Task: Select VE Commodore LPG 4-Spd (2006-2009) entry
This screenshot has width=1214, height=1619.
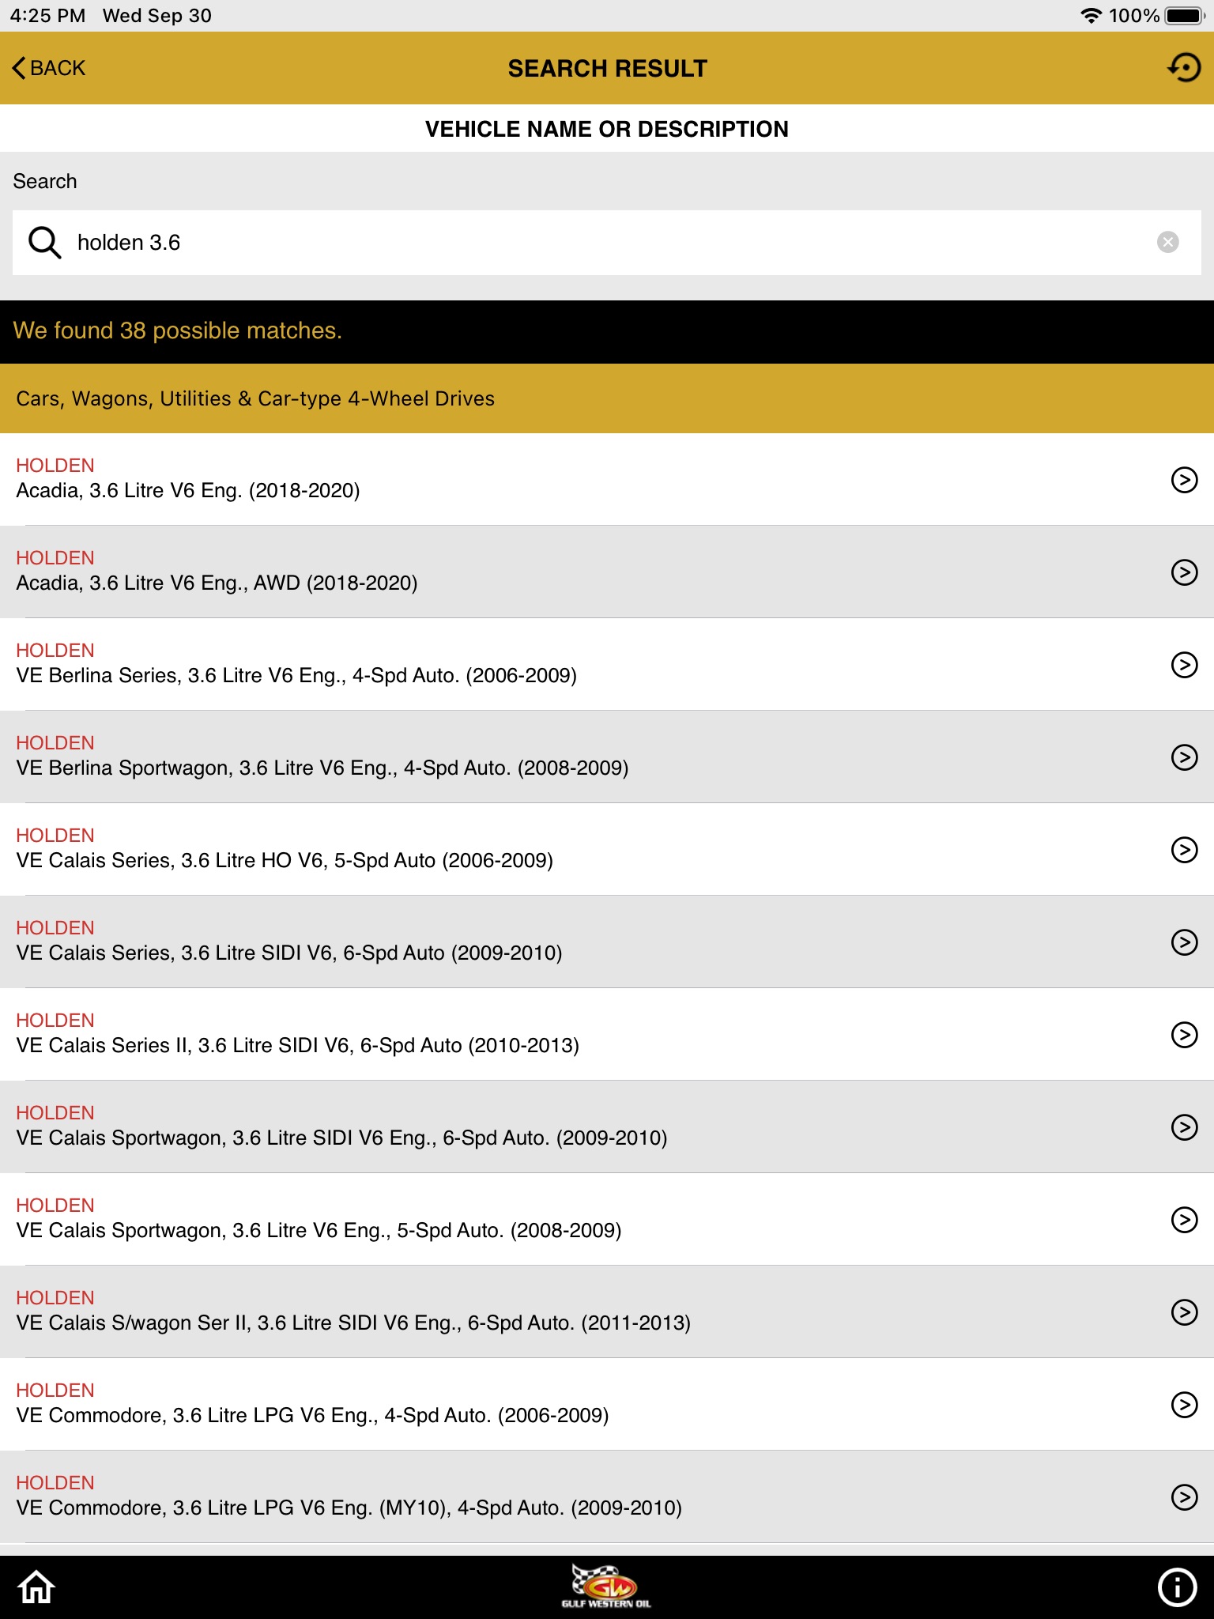Action: point(607,1404)
